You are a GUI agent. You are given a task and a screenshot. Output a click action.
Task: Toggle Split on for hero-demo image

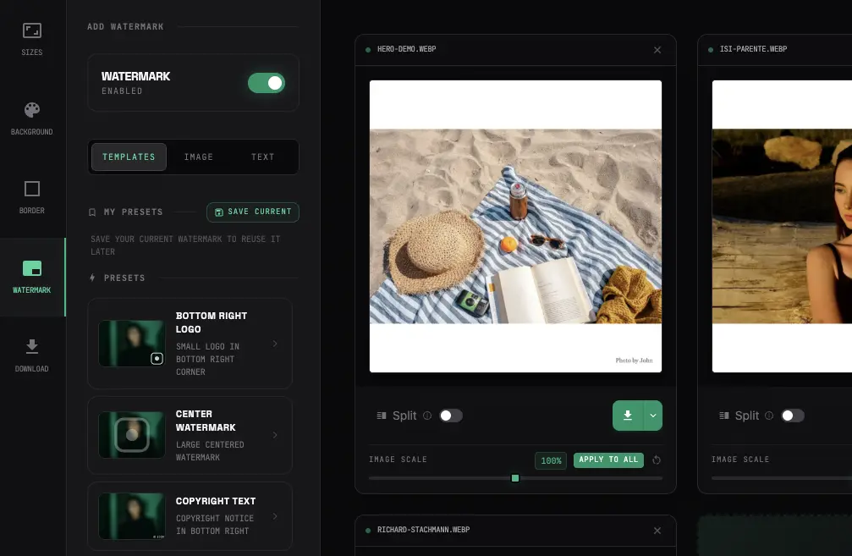pos(450,416)
